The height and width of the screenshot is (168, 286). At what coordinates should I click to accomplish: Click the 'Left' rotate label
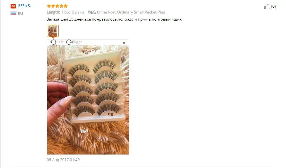[x=60, y=42]
